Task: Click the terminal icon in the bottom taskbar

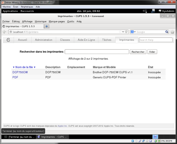Action: [6, 137]
